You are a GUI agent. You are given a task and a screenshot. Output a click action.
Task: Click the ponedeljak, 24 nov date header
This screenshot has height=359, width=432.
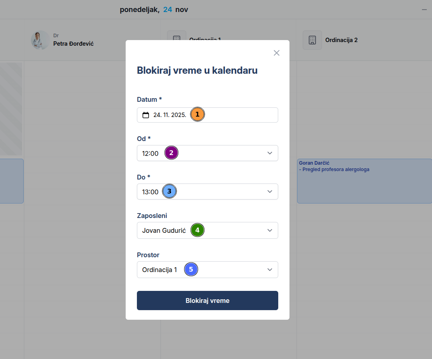tap(154, 10)
